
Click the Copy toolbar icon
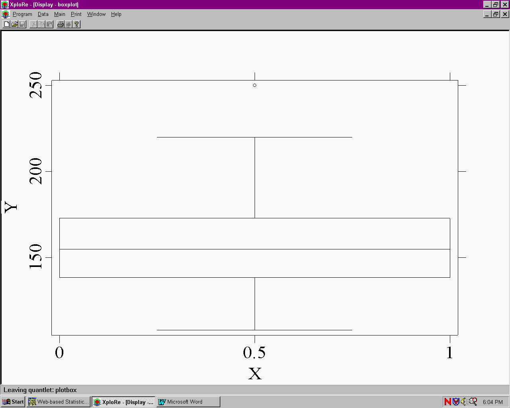click(x=42, y=24)
